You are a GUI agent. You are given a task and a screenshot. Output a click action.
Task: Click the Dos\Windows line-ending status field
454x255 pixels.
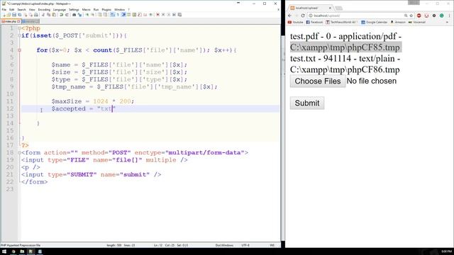(224, 245)
